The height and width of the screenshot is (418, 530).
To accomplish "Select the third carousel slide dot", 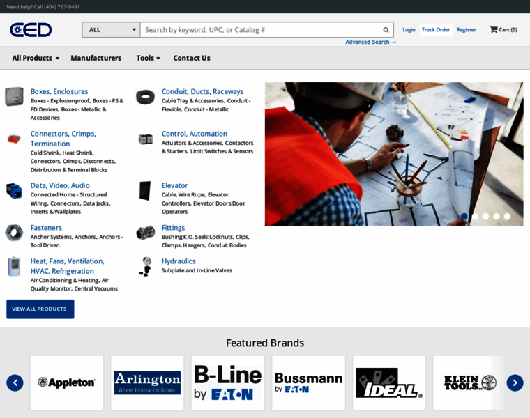I will pyautogui.click(x=486, y=216).
